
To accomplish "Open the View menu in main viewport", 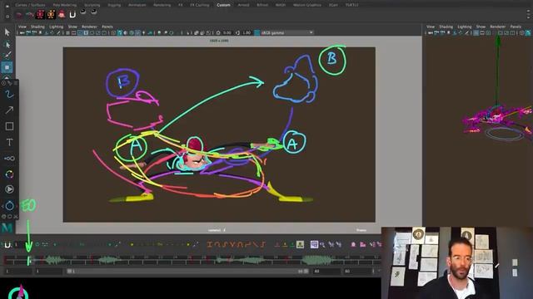I will [x=22, y=27].
